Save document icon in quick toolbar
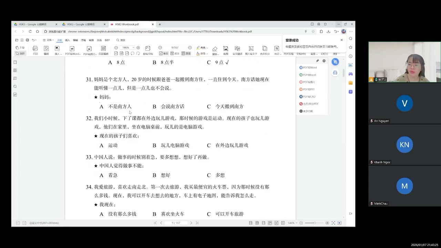Screen dimensions: 441x248 click(22, 40)
